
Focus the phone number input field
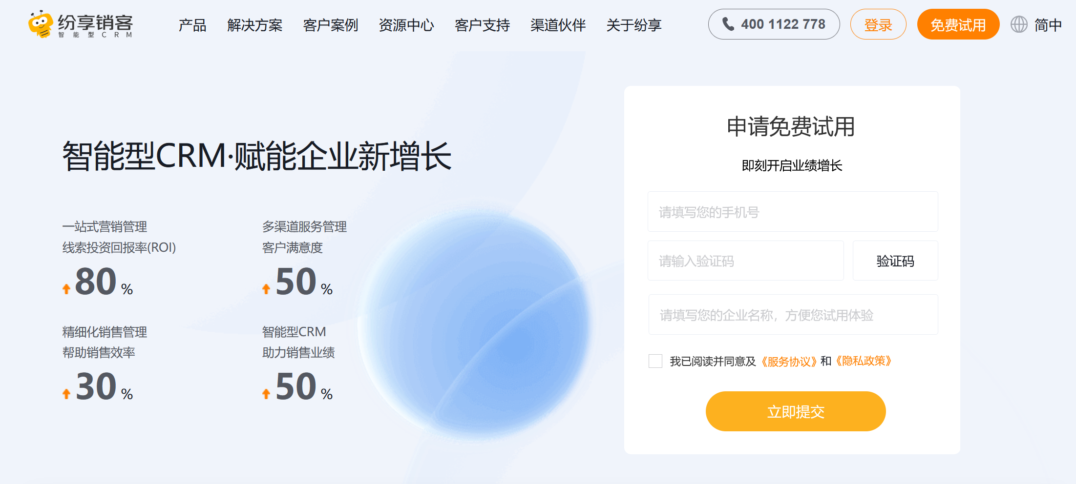click(792, 212)
